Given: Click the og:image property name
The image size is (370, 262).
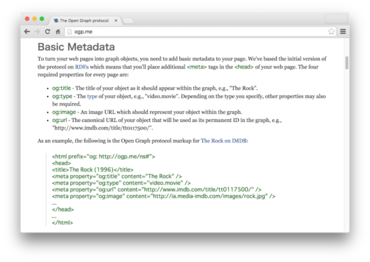Looking at the screenshot, I should (x=64, y=112).
